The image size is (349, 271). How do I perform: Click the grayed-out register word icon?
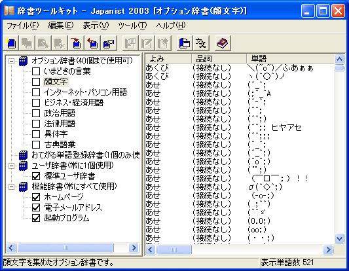(130, 43)
